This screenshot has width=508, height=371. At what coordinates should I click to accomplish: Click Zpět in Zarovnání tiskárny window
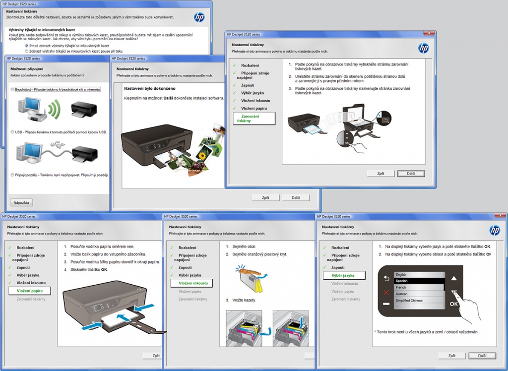pos(381,174)
